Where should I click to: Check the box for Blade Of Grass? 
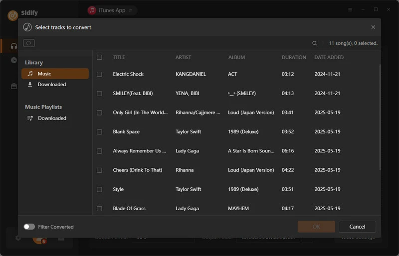99,209
